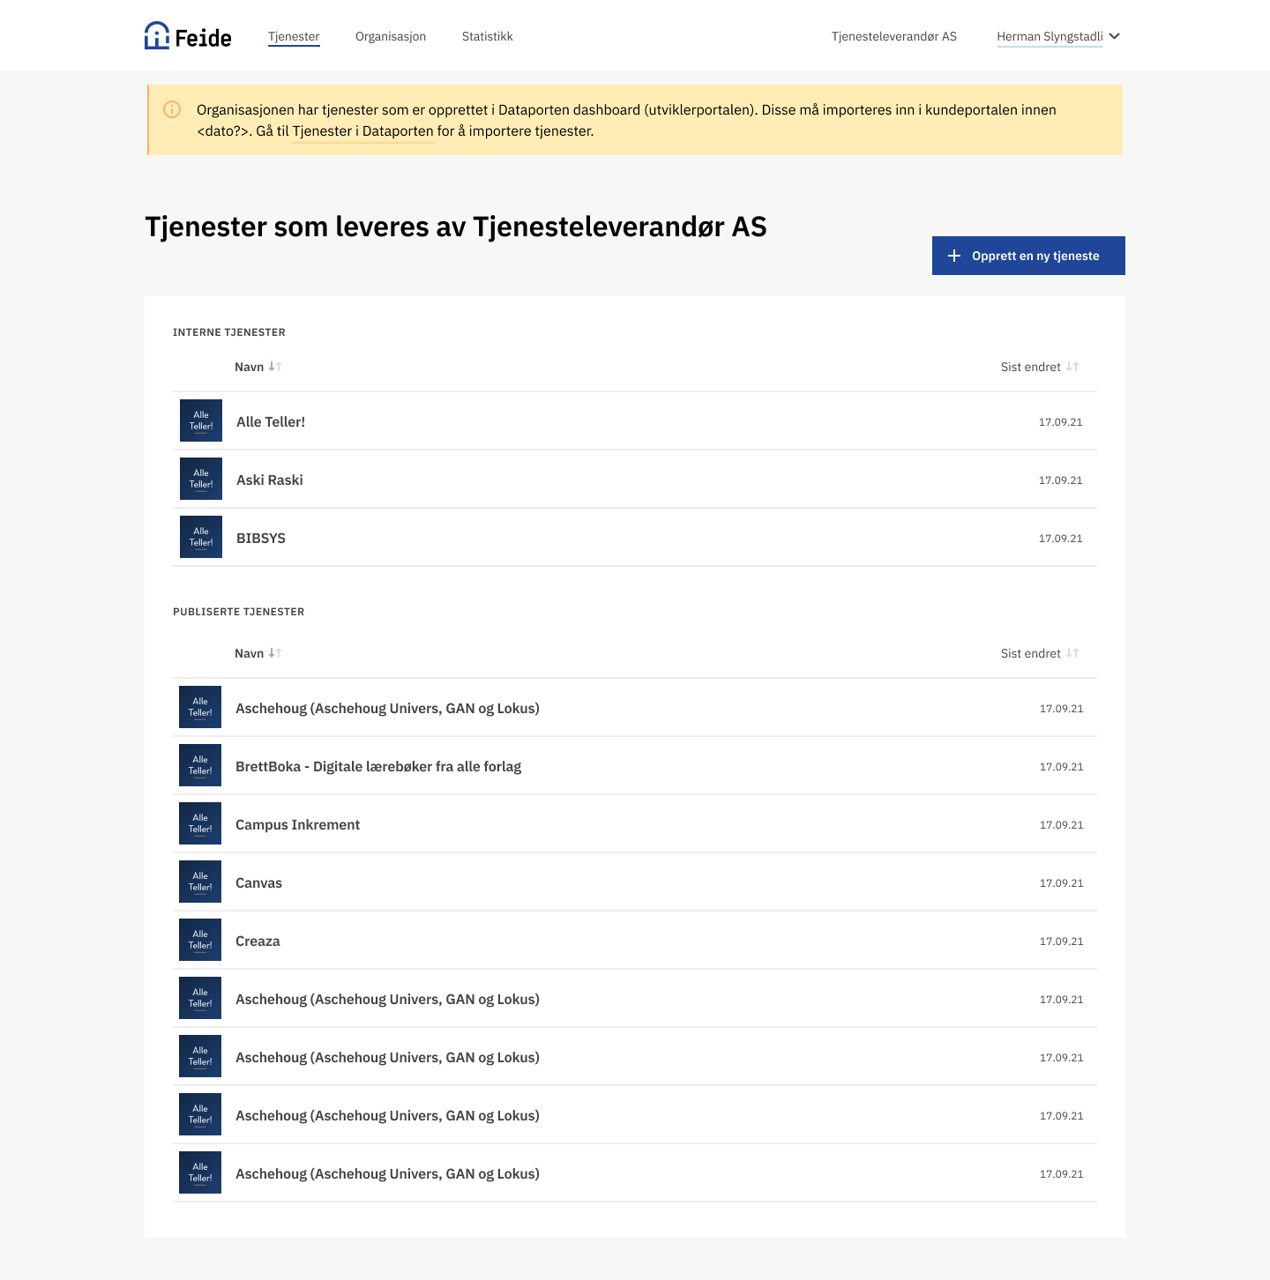Sort interne tjenester by Sist endret
Screen dimensions: 1270x1280
[1040, 367]
